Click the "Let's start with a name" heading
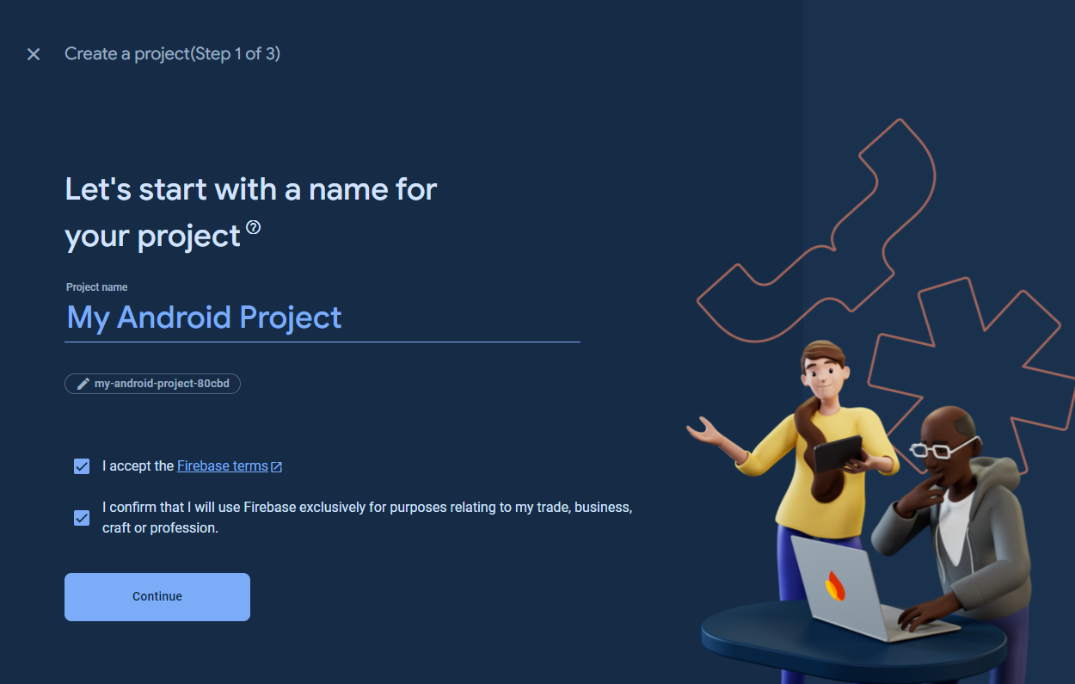1075x684 pixels. (251, 212)
